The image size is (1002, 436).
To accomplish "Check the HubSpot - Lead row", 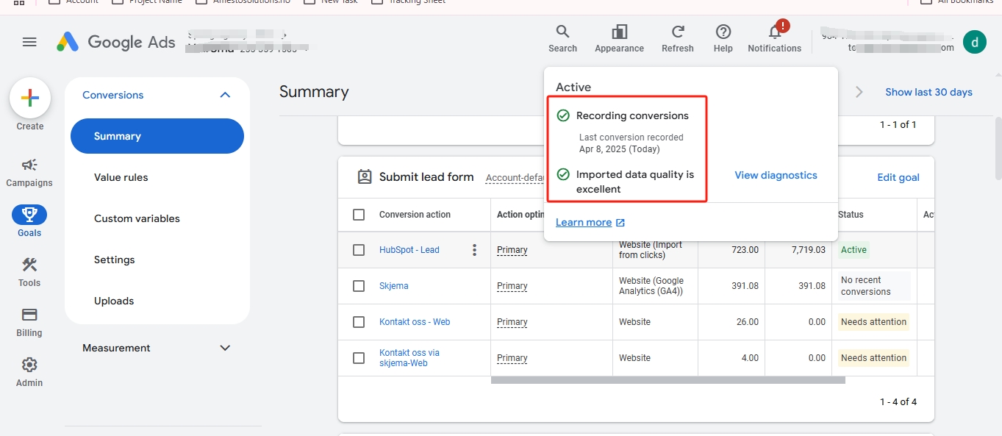I will [x=359, y=250].
